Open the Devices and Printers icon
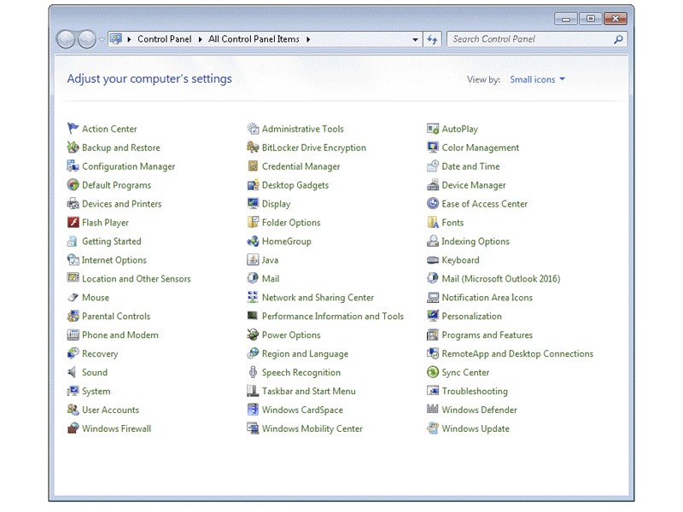 (73, 203)
